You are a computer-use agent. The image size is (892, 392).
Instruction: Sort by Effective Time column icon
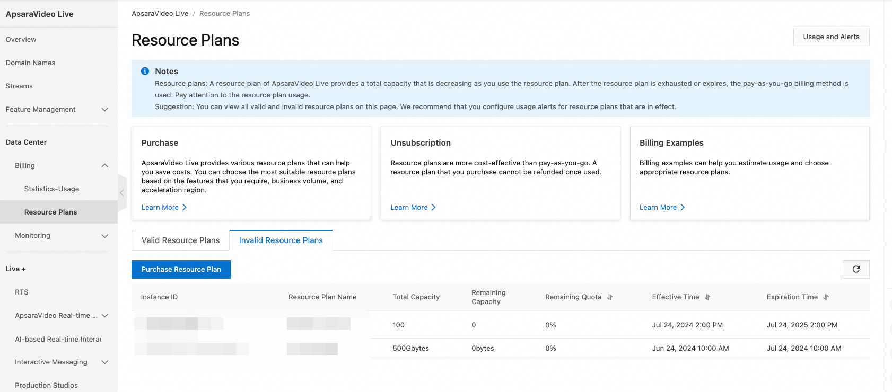click(707, 297)
